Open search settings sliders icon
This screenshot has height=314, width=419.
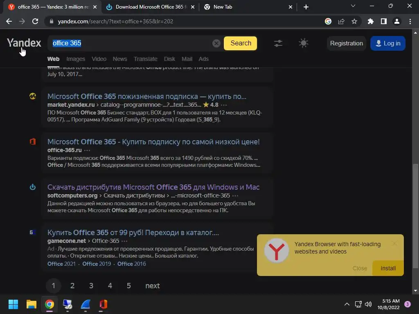point(278,43)
